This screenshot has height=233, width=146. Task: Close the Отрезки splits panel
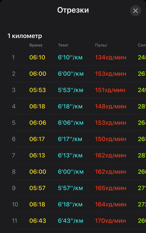(135, 11)
